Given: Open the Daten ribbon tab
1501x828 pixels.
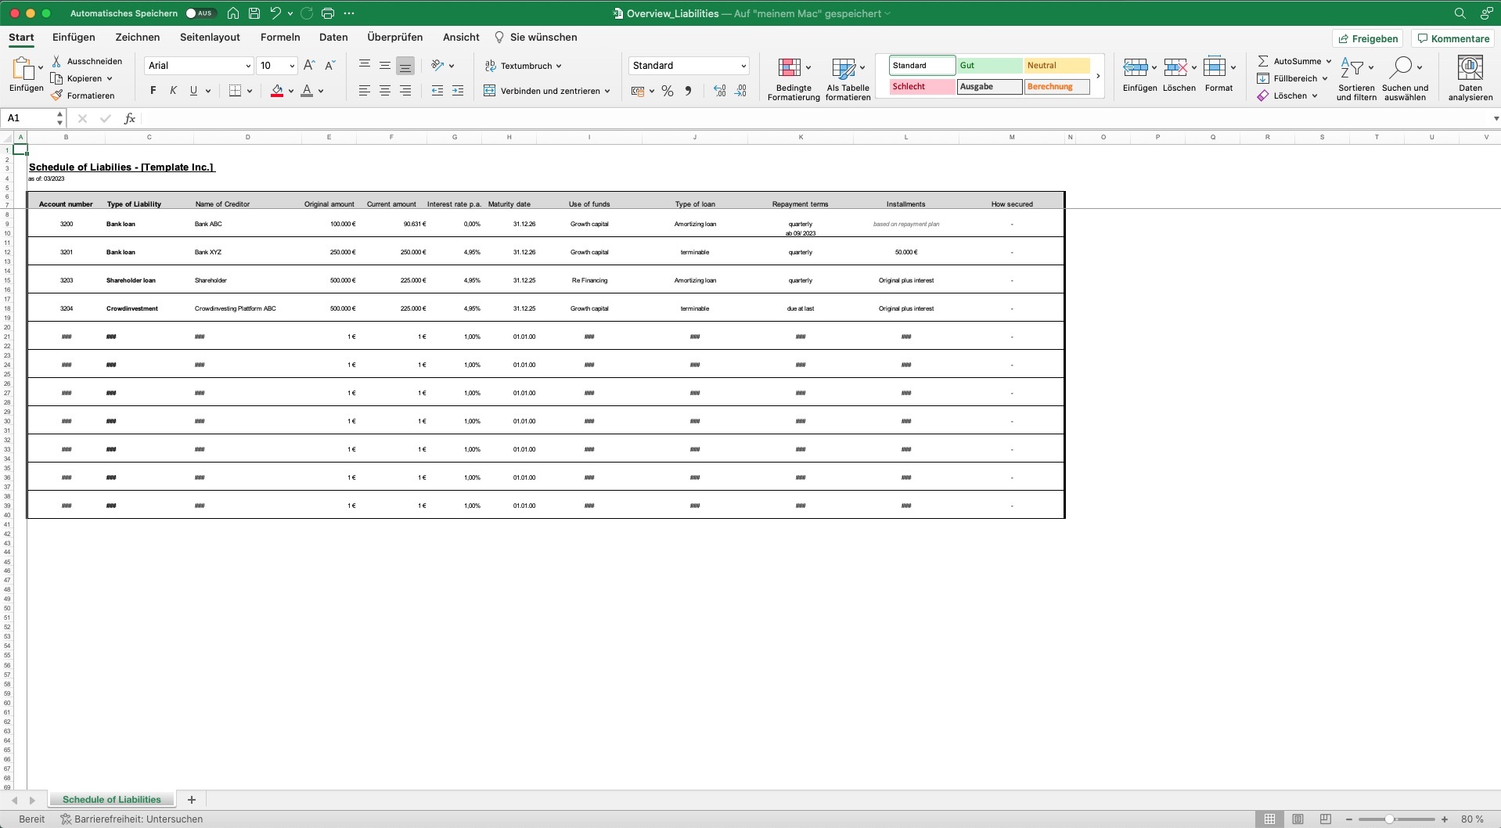Looking at the screenshot, I should [x=333, y=37].
